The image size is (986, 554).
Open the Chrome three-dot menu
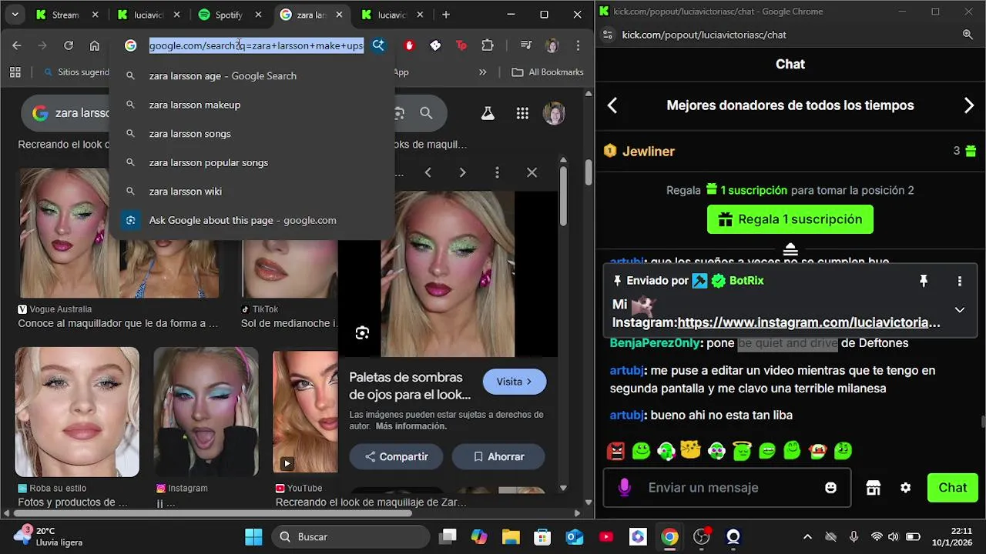[x=578, y=45]
